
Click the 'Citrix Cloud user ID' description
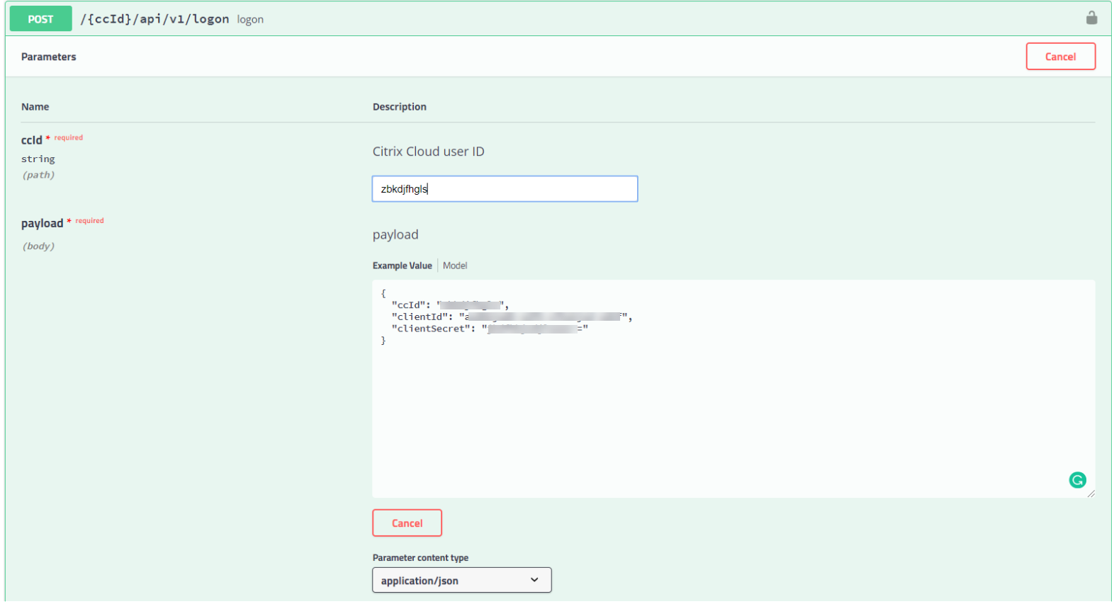pyautogui.click(x=429, y=152)
